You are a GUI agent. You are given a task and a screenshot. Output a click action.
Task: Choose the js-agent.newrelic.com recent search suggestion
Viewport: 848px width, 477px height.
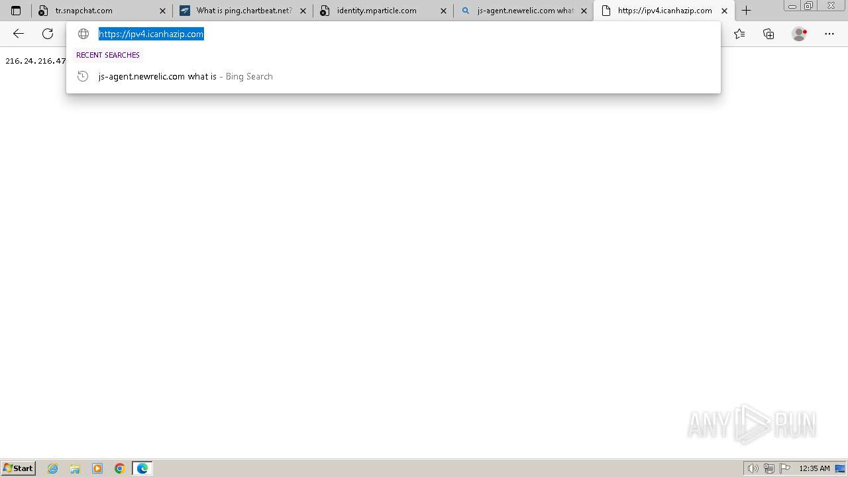click(394, 76)
